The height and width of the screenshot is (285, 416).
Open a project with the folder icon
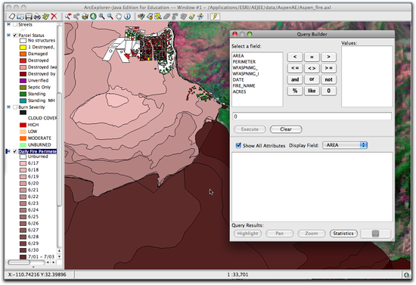[x=20, y=17]
